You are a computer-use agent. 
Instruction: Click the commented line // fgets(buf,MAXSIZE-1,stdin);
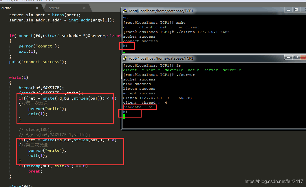point(54,135)
